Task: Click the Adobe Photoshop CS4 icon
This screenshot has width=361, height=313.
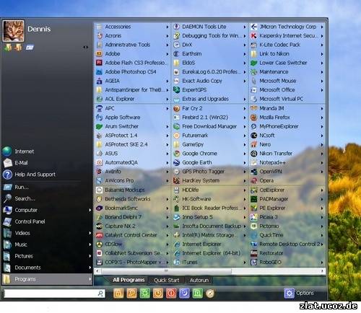Action: coord(99,71)
